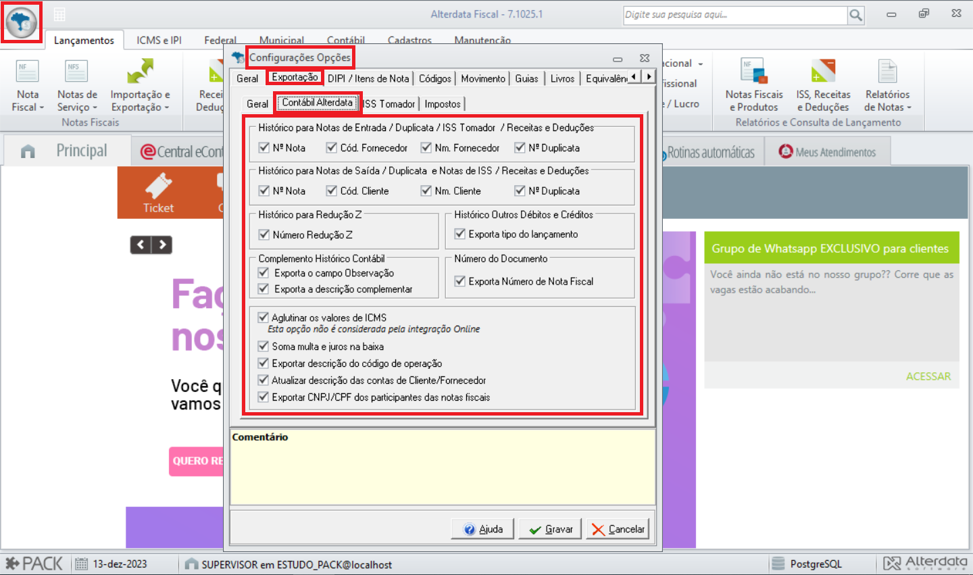The width and height of the screenshot is (973, 575).
Task: Toggle Soma multa e juros na baixa
Action: click(x=264, y=346)
